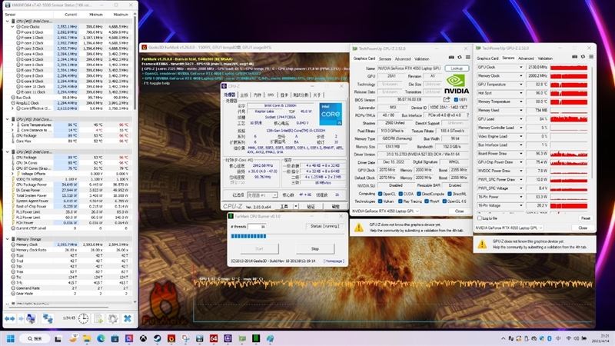Open Windows Start button

pyautogui.click(x=11, y=338)
